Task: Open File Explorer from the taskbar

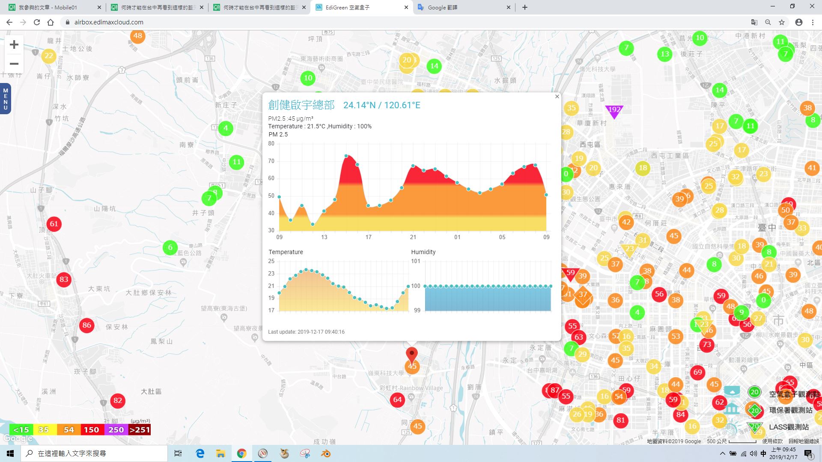Action: (x=220, y=453)
